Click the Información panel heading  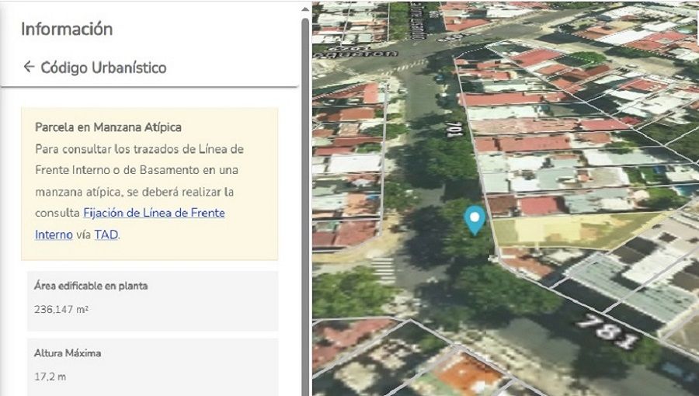67,30
